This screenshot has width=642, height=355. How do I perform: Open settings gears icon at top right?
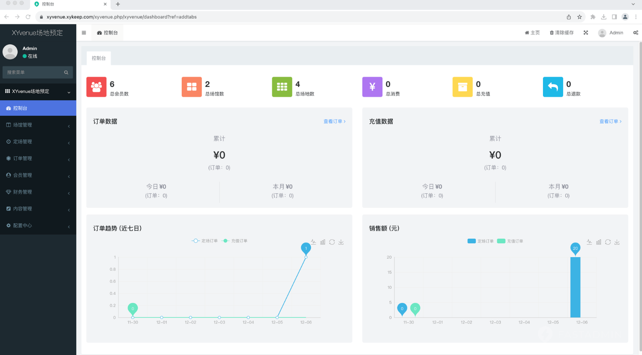click(x=636, y=33)
